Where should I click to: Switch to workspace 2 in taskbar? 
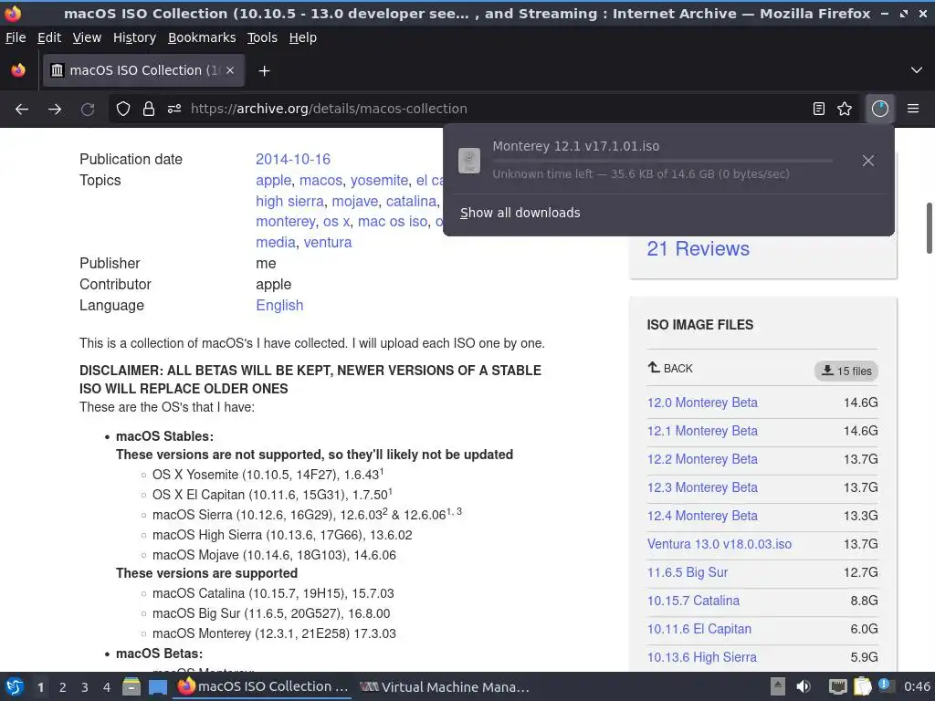(63, 686)
